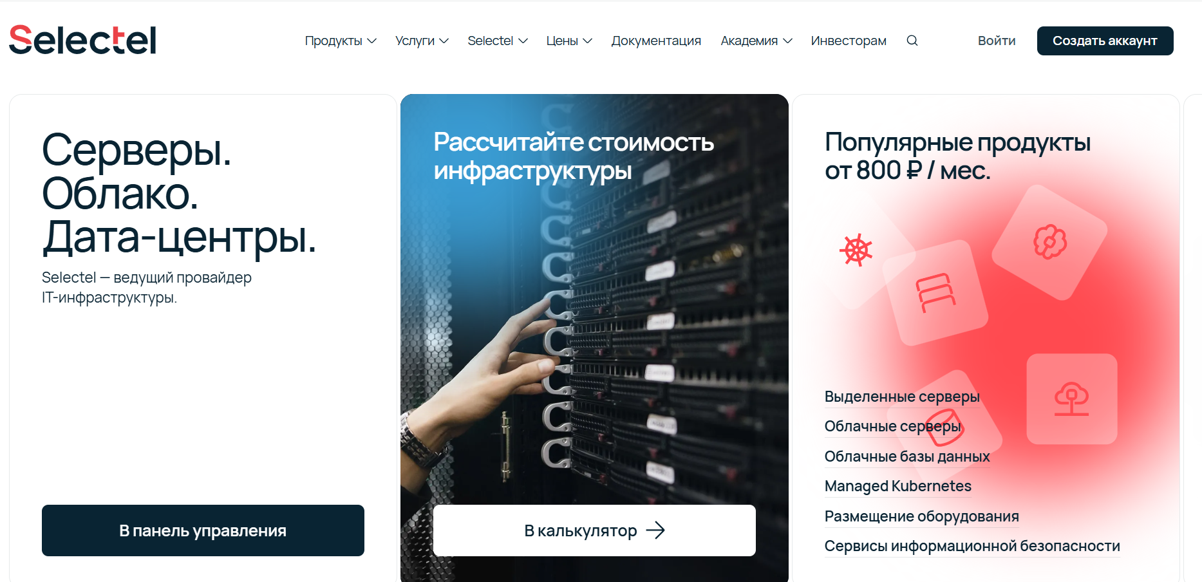
Task: Open the search magnifier icon
Action: click(912, 41)
